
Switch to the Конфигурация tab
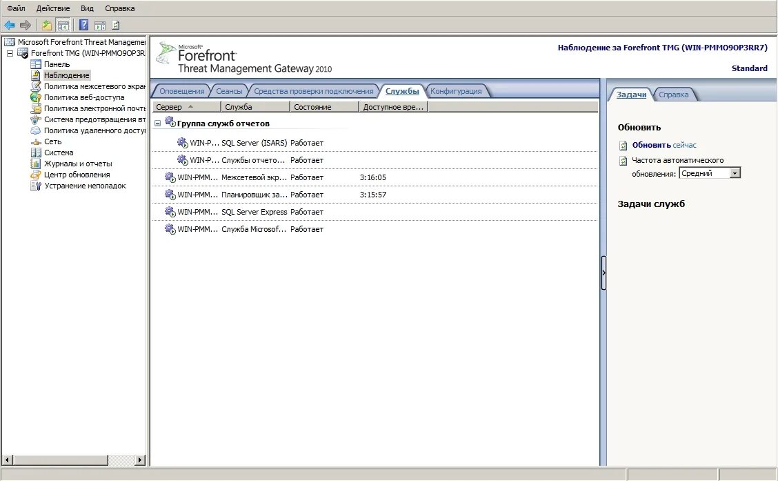tap(457, 90)
